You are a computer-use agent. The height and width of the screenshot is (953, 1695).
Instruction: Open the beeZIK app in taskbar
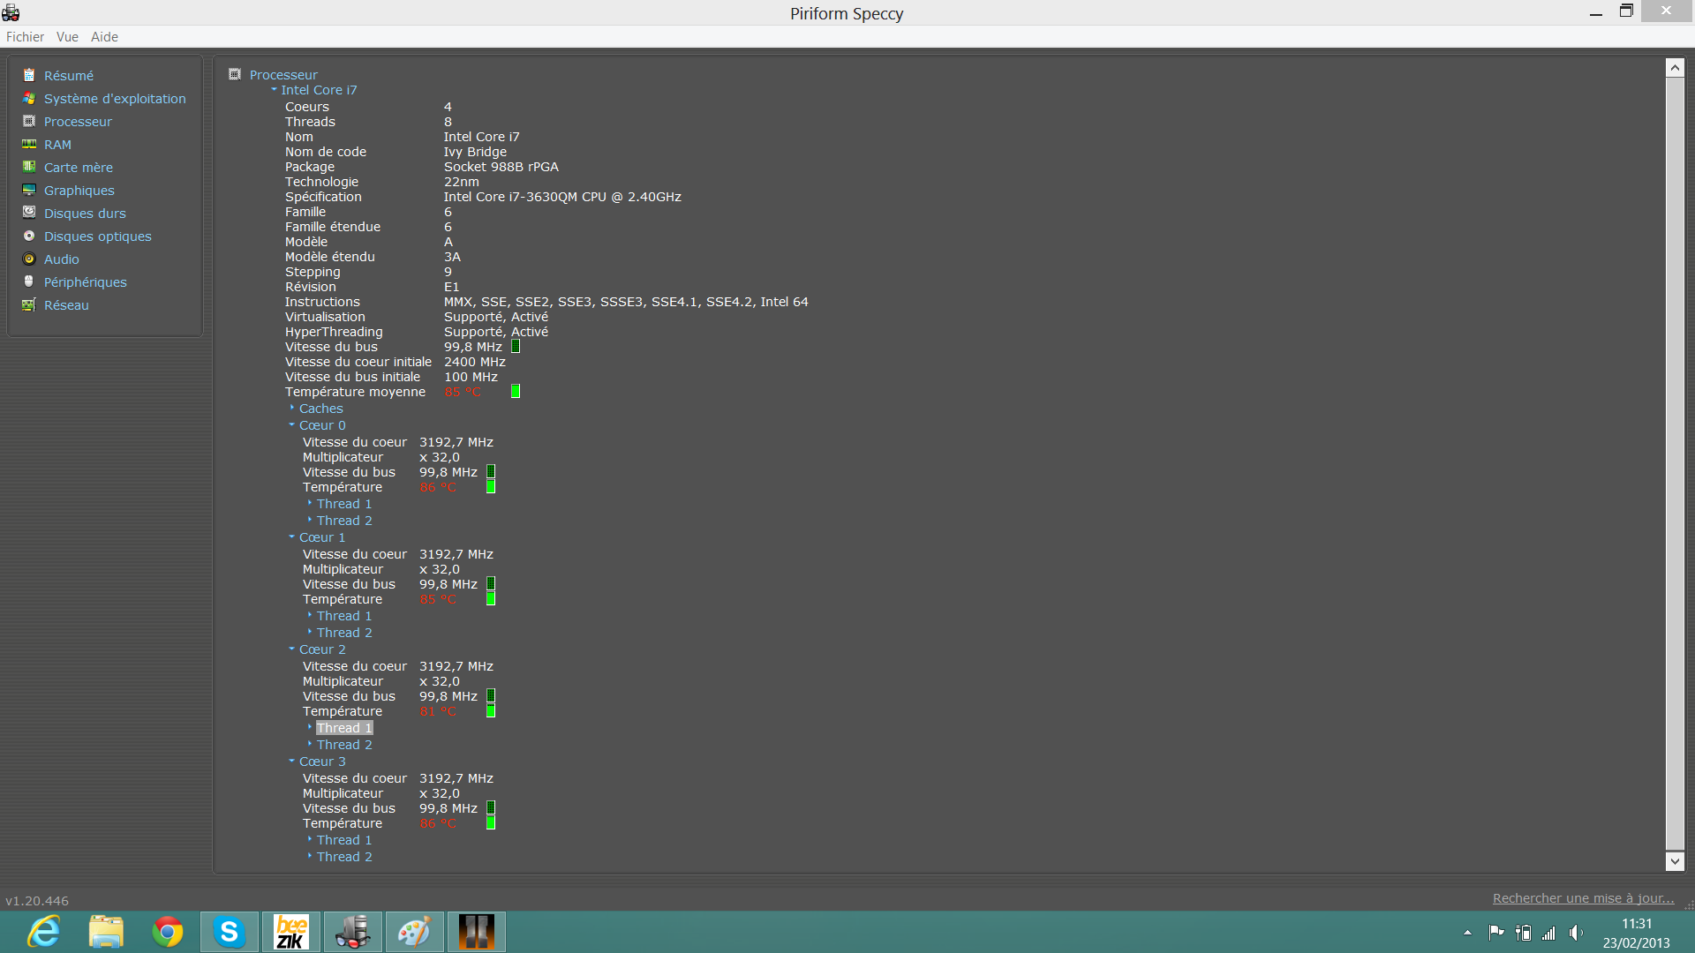coord(291,932)
